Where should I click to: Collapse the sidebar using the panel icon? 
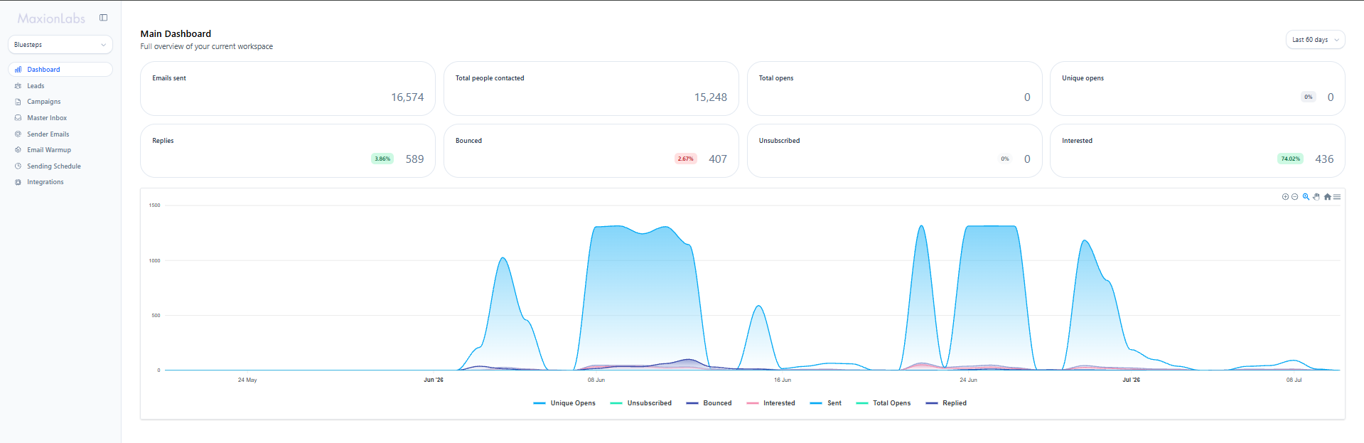pyautogui.click(x=103, y=18)
